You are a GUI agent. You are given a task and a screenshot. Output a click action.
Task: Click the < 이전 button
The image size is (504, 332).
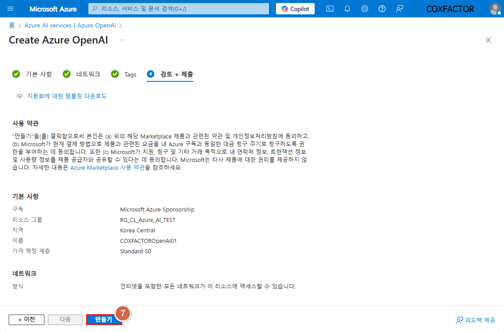27,319
